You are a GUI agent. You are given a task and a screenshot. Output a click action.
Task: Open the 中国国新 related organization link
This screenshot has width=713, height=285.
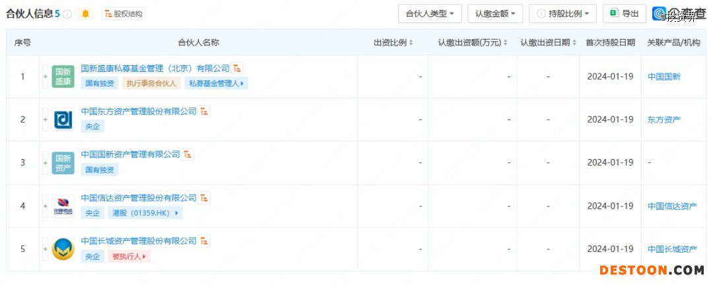tap(664, 77)
